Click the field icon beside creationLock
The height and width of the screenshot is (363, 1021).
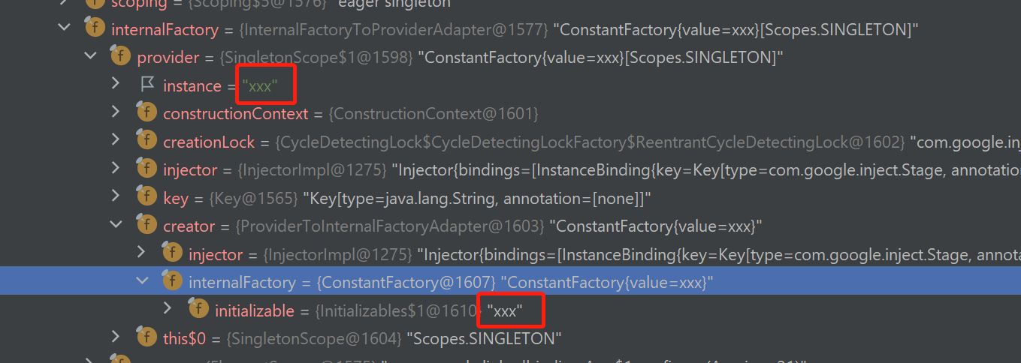[x=147, y=141]
